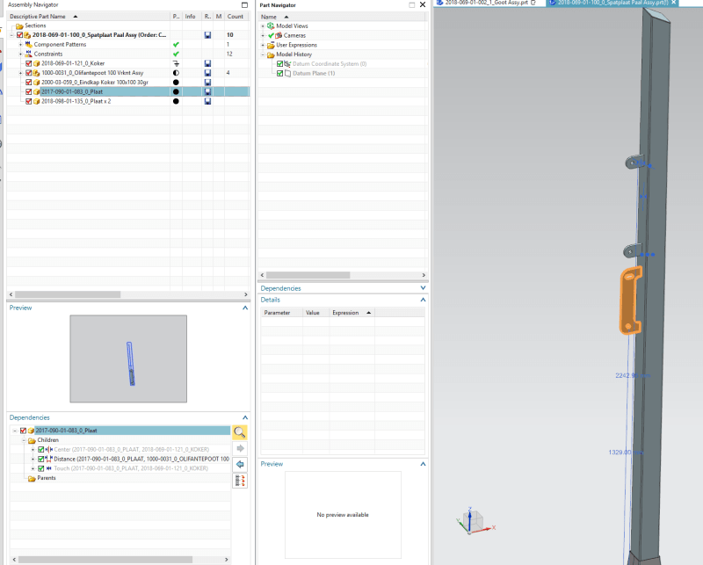This screenshot has height=565, width=703.
Task: Expand Model Views in Part Navigator
Action: [263, 26]
